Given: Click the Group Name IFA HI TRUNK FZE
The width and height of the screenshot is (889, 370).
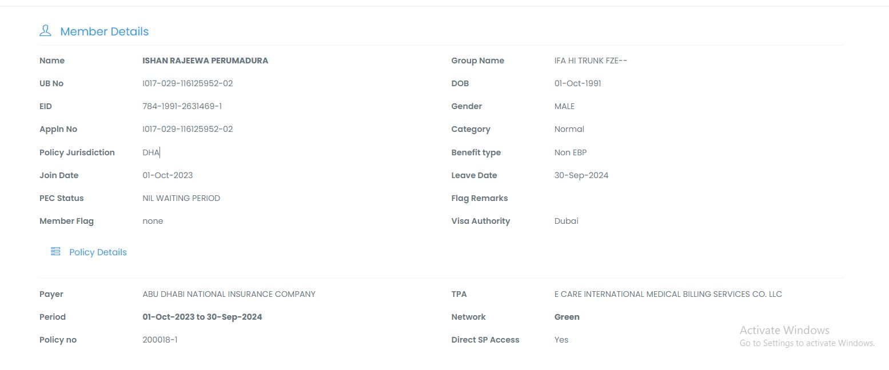Looking at the screenshot, I should [591, 61].
